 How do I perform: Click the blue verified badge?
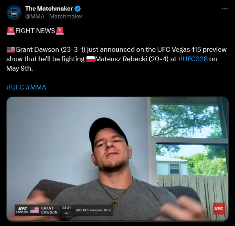click(78, 9)
